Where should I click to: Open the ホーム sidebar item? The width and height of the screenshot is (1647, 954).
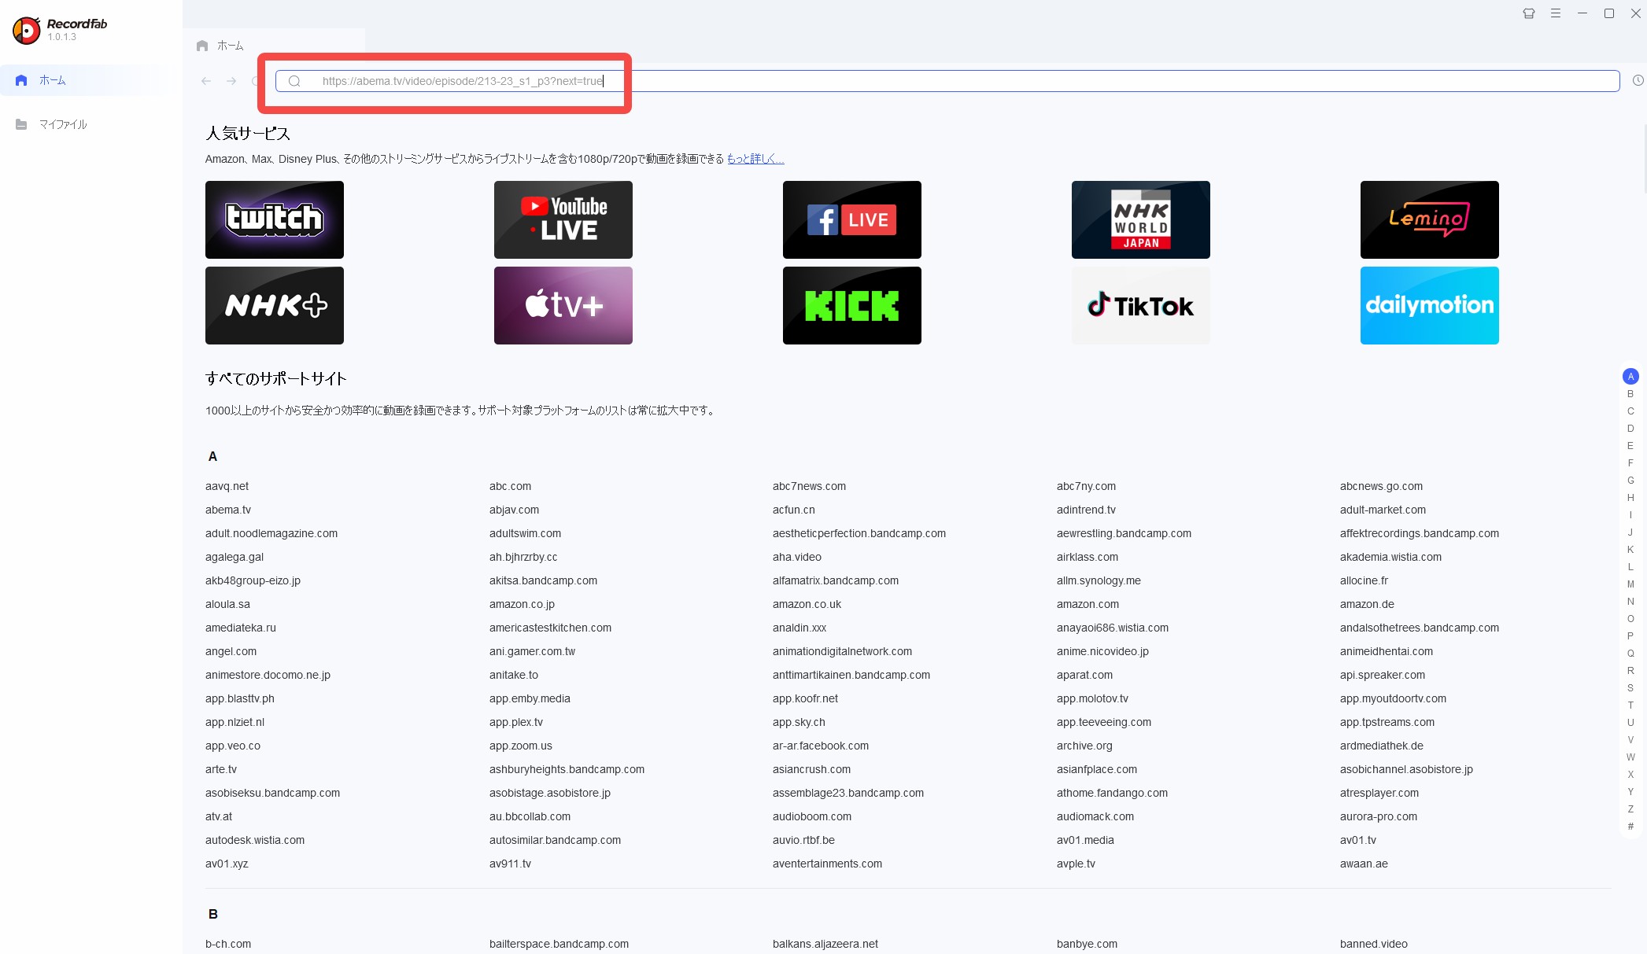pyautogui.click(x=91, y=80)
